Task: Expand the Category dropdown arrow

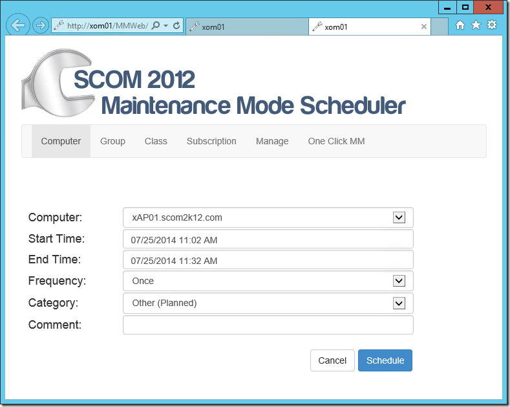Action: (x=399, y=303)
